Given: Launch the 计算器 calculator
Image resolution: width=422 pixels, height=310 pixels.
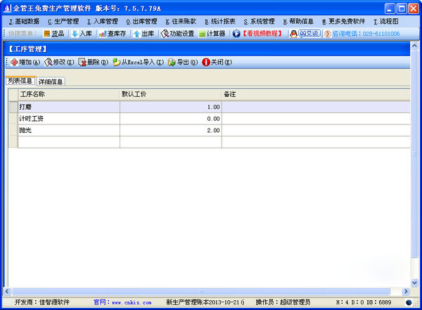Looking at the screenshot, I should tap(212, 34).
